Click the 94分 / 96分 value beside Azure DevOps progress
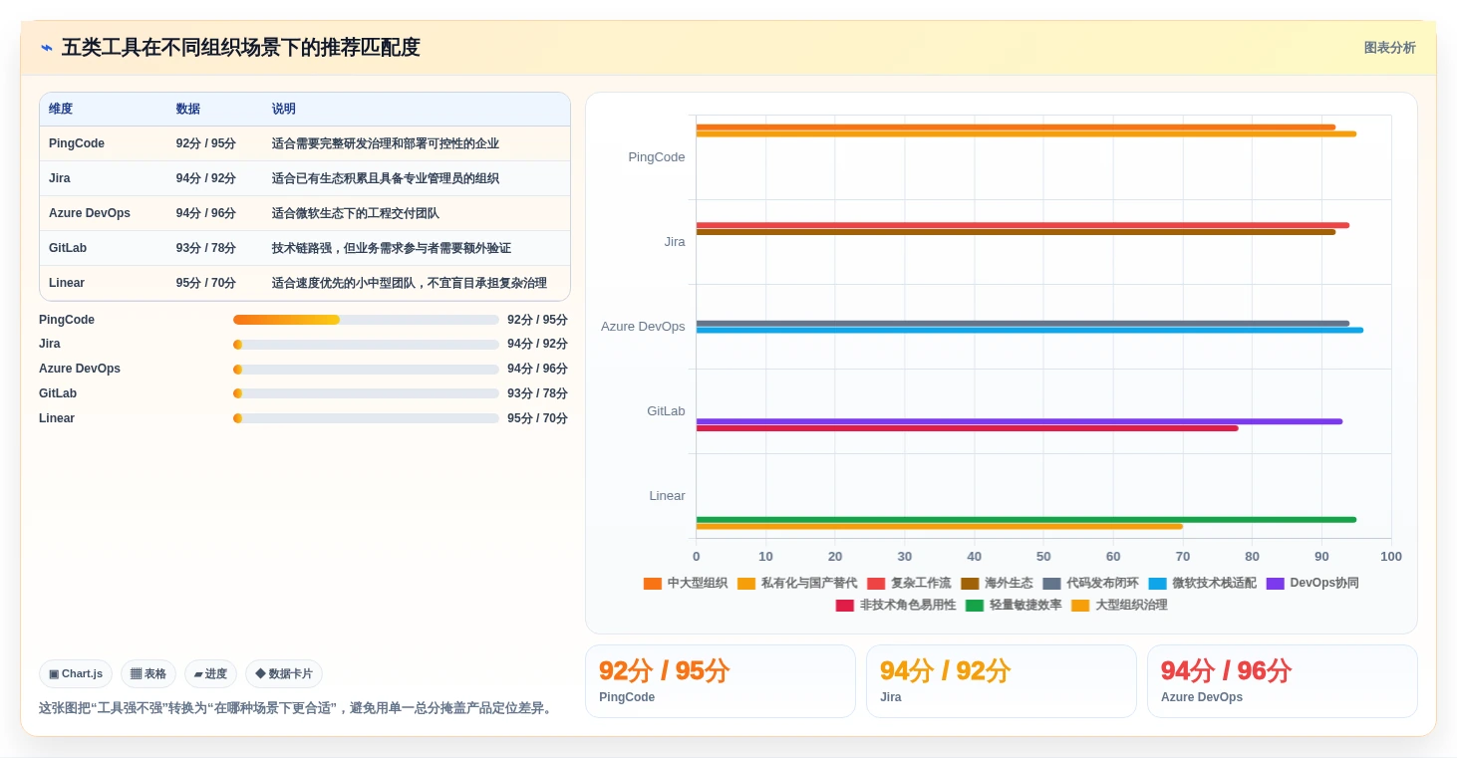The image size is (1457, 758). [537, 370]
